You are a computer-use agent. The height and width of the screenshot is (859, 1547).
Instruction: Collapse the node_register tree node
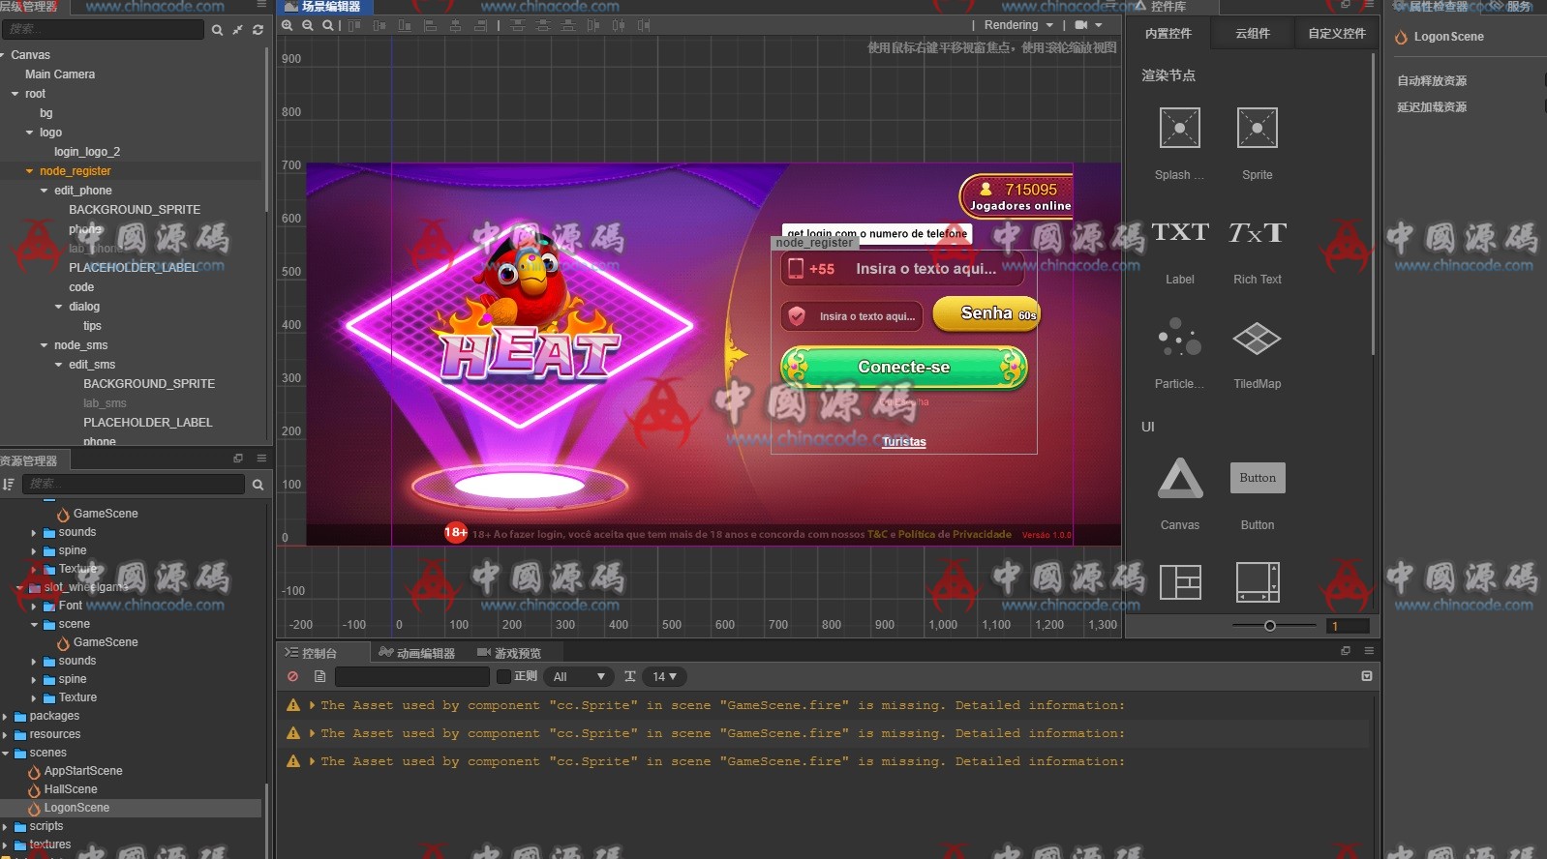[x=30, y=171]
